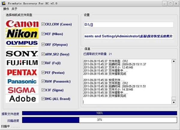Screen dimensions: 180x130
Task: Click the Nikon brand logo
Action: click(22, 34)
